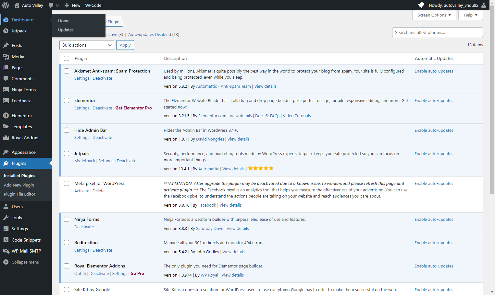Screen dimensions: 495x295
Task: Check the Jetpack plugin checkbox
Action: 67,153
